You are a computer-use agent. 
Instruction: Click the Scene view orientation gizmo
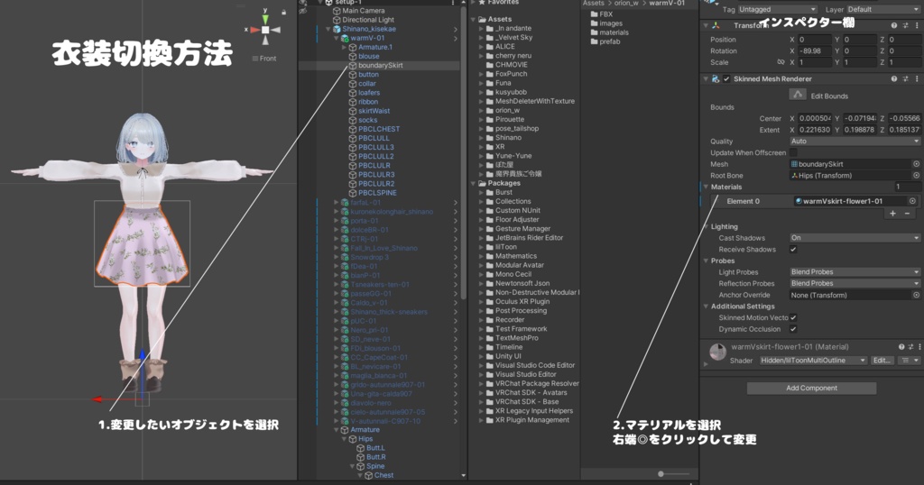(x=265, y=29)
